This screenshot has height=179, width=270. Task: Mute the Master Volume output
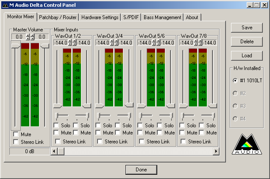(x=16, y=134)
